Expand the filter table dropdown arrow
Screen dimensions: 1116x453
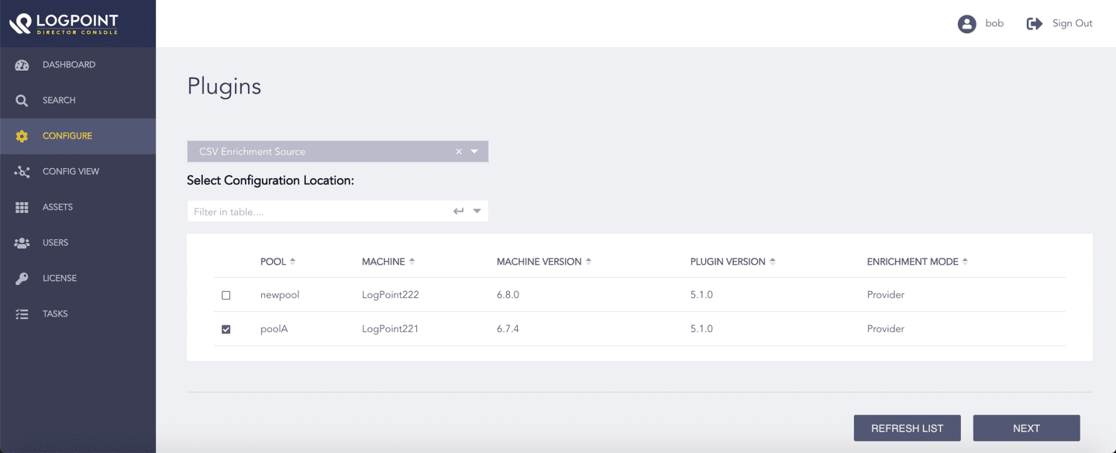[x=477, y=210]
